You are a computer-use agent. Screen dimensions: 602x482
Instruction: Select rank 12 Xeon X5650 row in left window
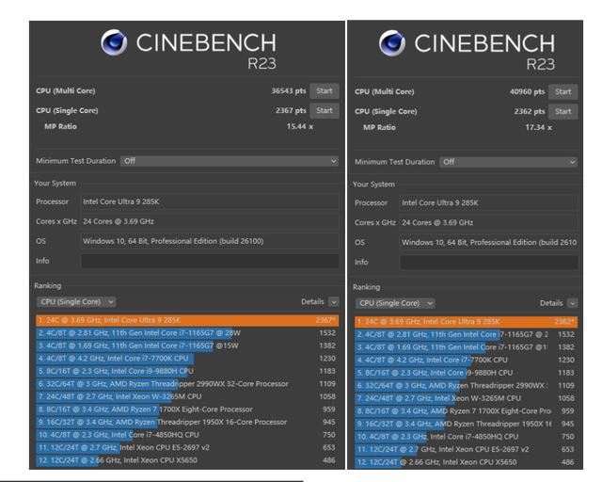coord(187,460)
